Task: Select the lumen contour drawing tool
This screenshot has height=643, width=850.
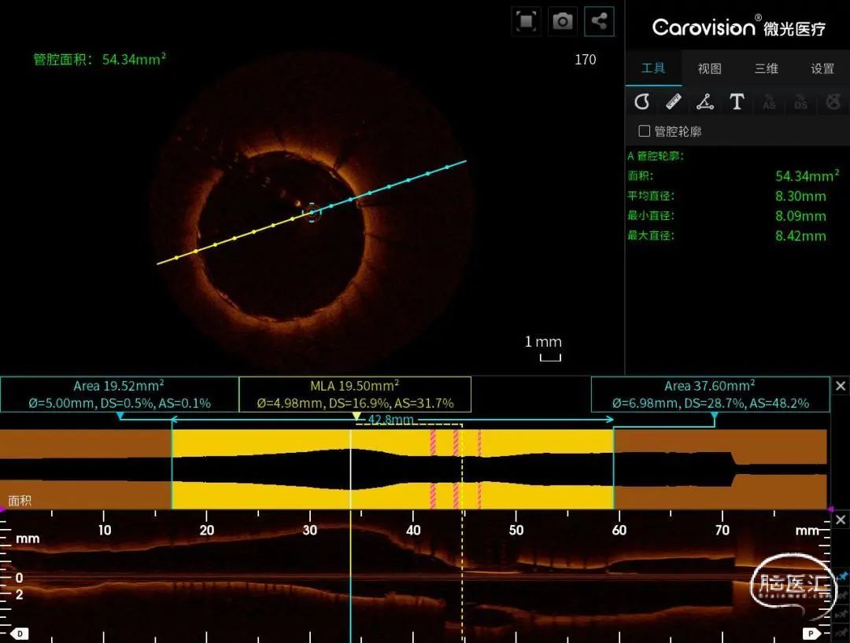Action: (642, 101)
